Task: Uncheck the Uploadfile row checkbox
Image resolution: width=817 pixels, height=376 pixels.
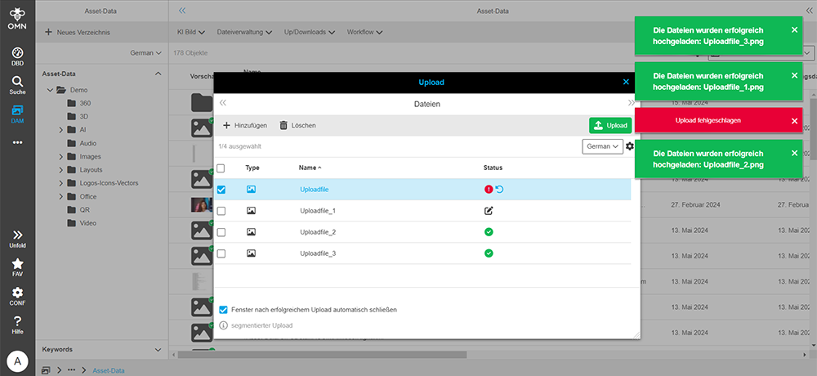Action: point(221,190)
